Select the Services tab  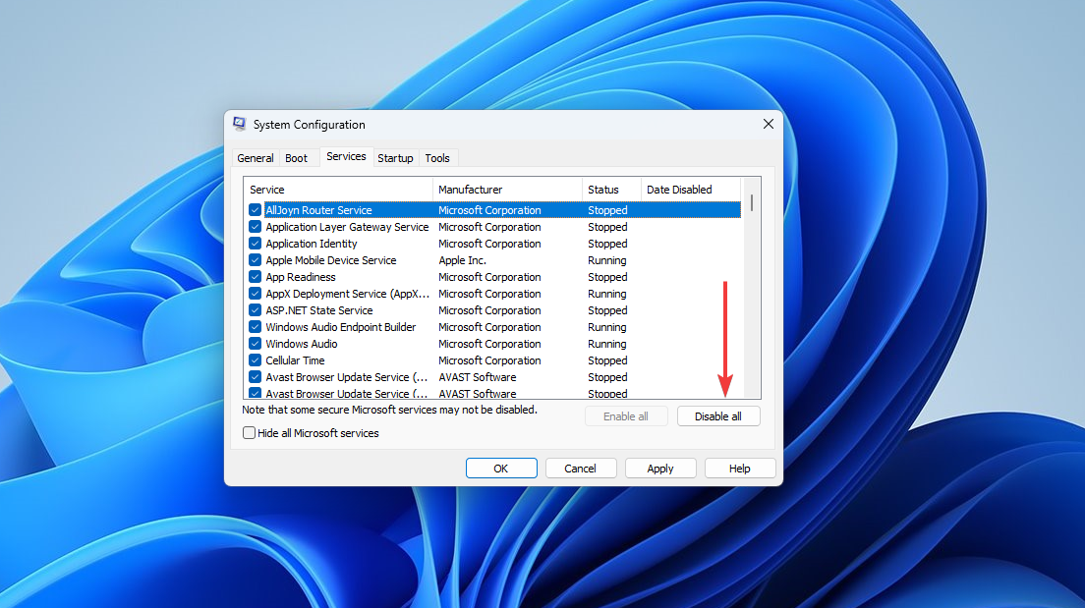[346, 156]
